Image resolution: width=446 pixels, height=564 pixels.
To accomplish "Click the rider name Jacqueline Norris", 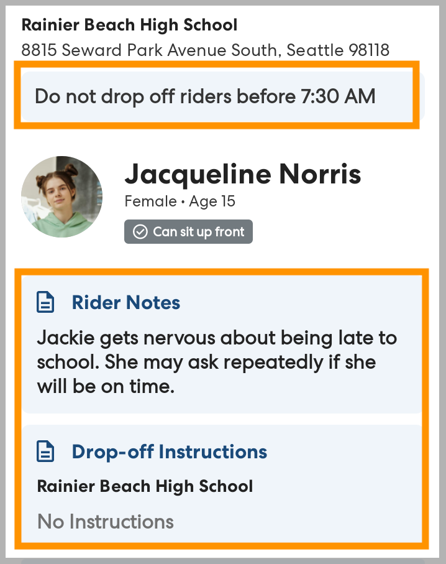I will [243, 175].
